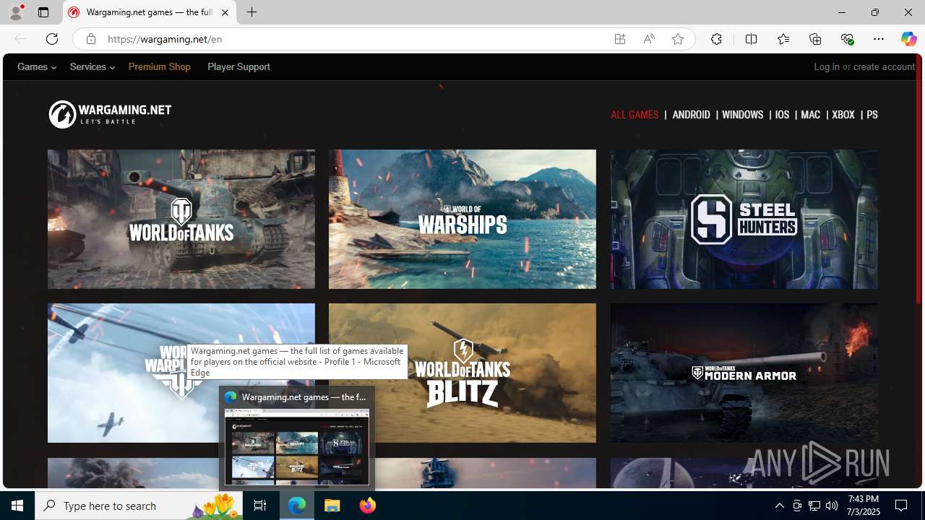
Task: Filter games by ANDROID
Action: pyautogui.click(x=692, y=115)
